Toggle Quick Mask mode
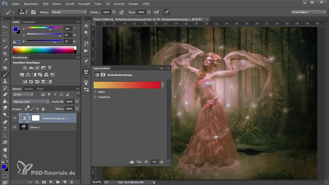 tap(5, 176)
